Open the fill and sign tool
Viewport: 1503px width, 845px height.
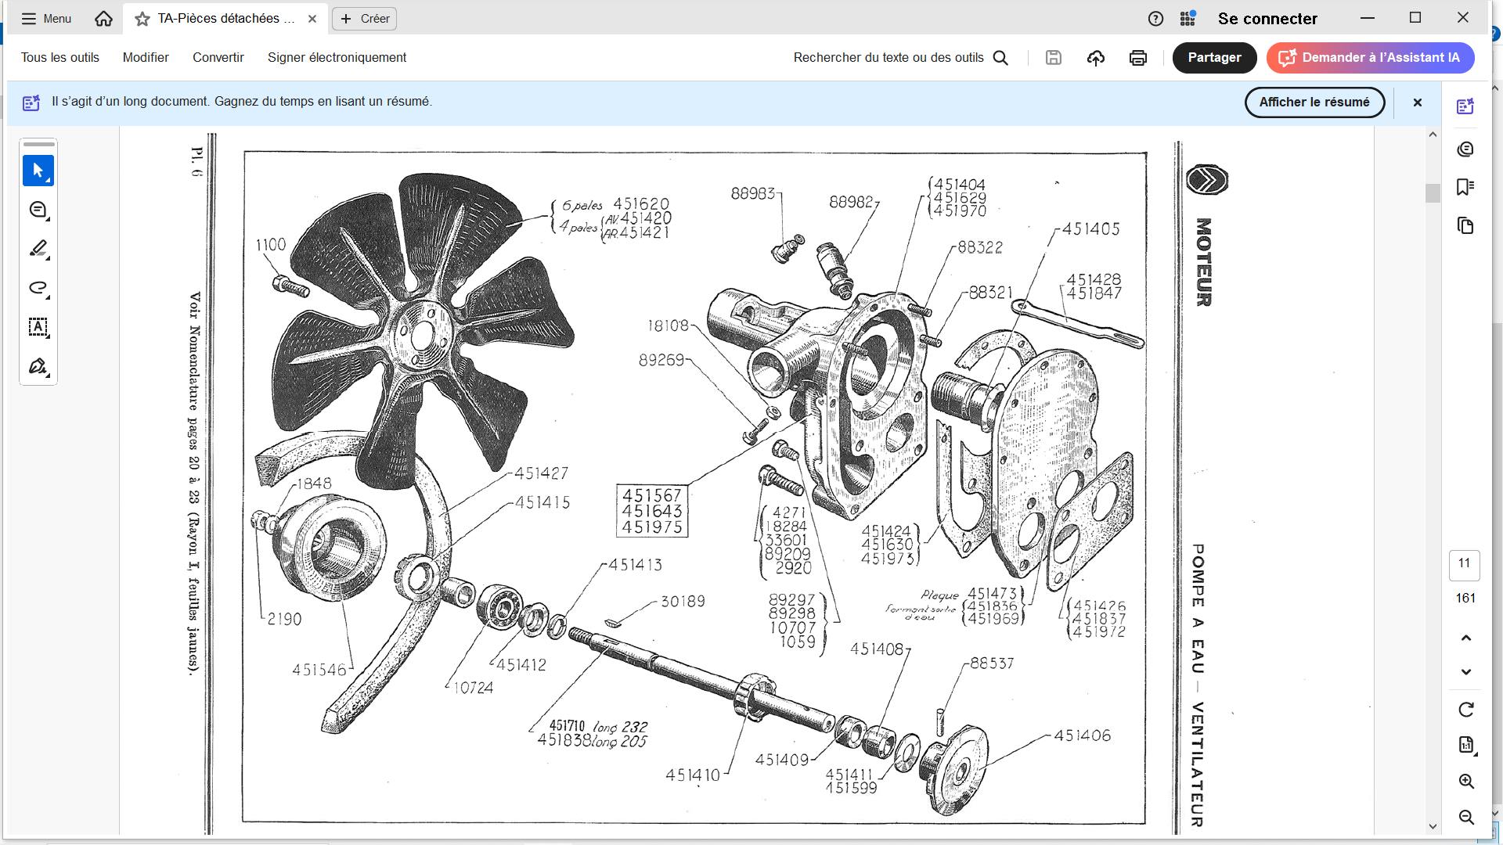coord(38,366)
